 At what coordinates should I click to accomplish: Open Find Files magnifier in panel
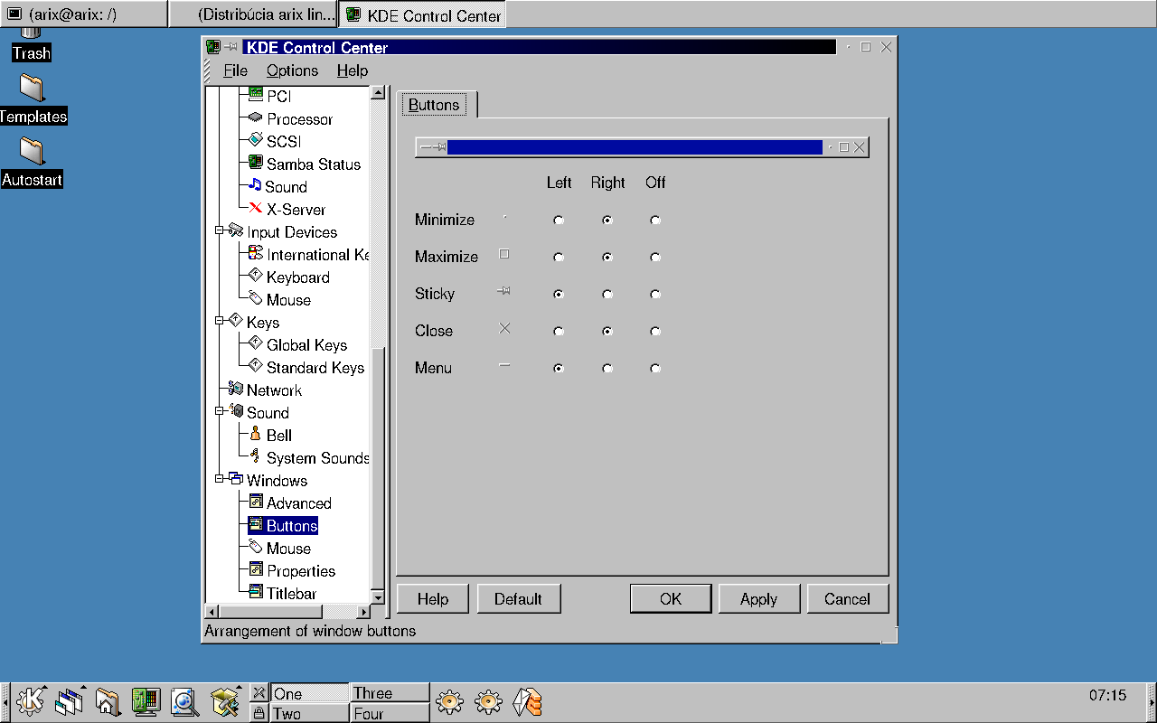click(184, 701)
